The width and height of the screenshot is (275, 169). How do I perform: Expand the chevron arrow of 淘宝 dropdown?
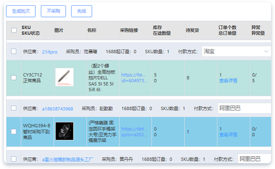(266, 51)
